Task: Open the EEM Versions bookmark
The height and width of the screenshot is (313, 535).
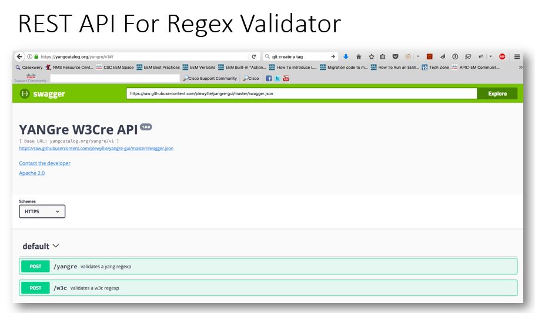Action: (199, 68)
